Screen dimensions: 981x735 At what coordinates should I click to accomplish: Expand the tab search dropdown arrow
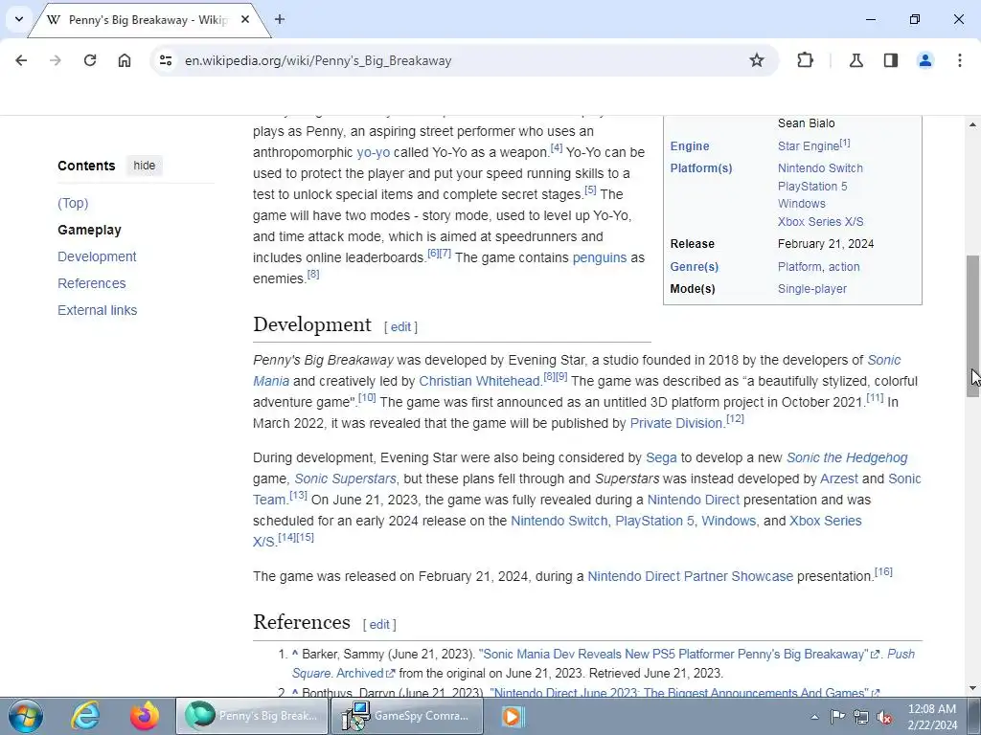(19, 19)
